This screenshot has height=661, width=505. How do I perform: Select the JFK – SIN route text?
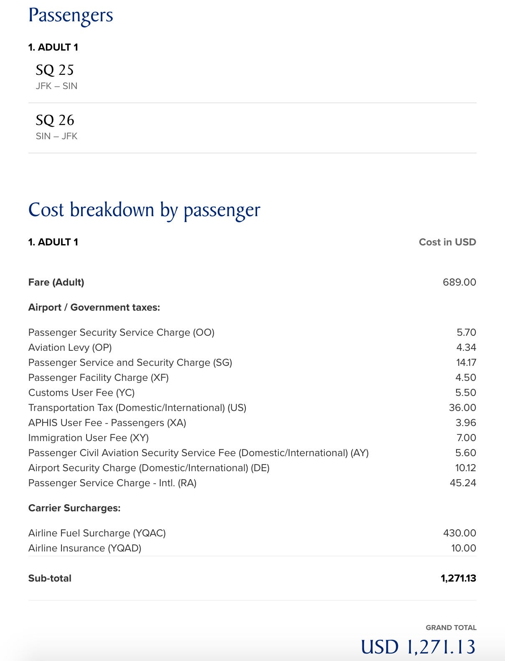pyautogui.click(x=56, y=86)
